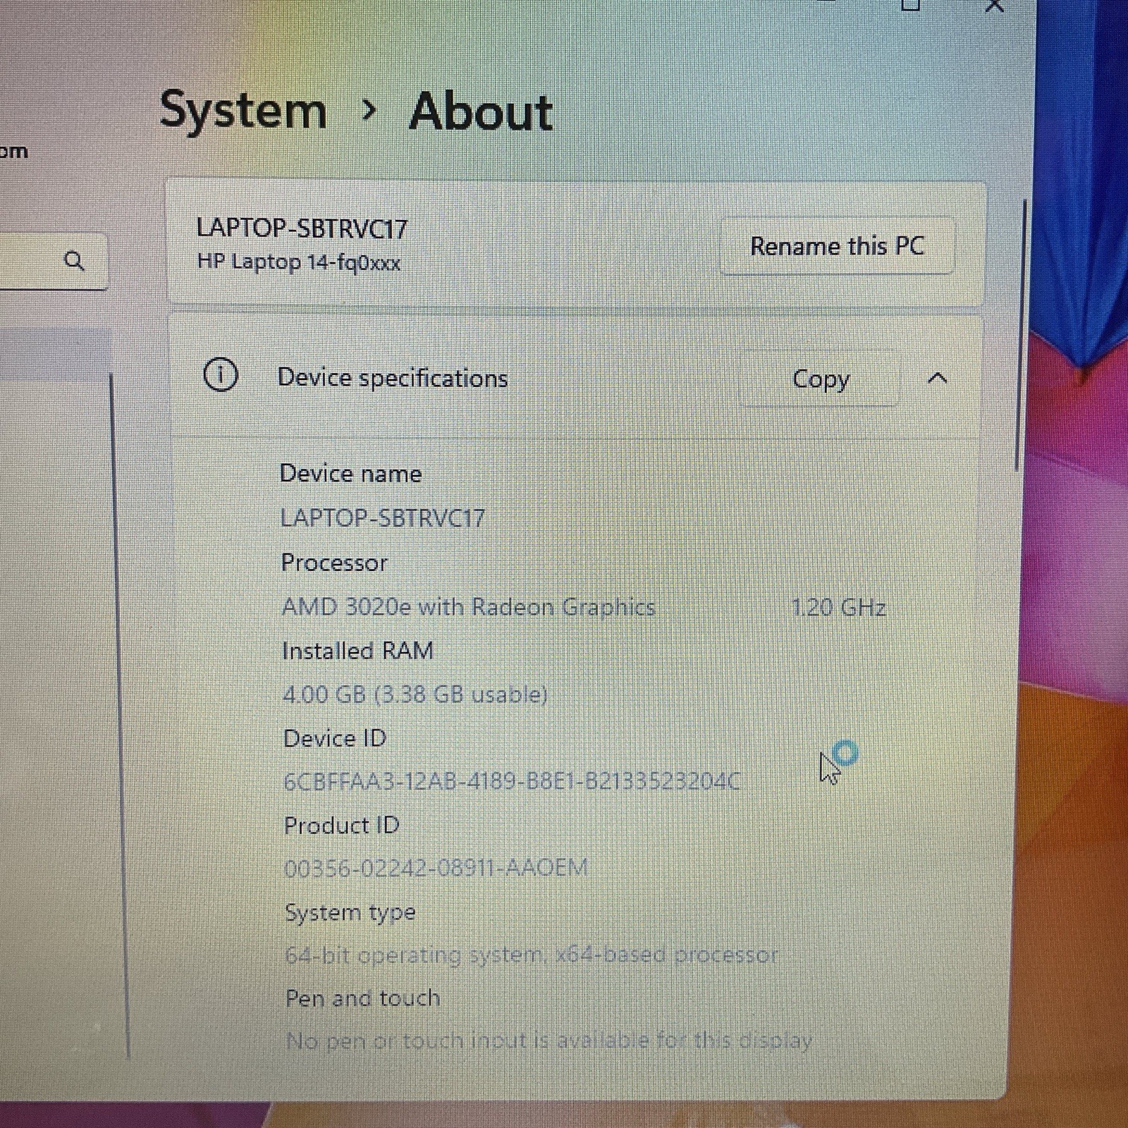Click the Device specifications info icon

pos(221,375)
